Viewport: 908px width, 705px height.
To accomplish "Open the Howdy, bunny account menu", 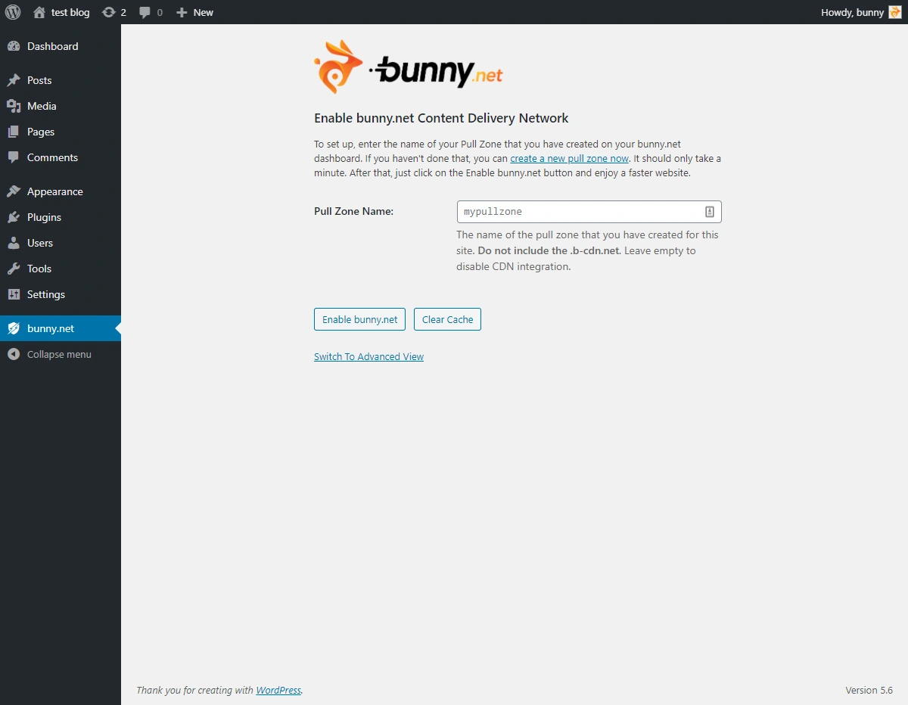I will (861, 12).
